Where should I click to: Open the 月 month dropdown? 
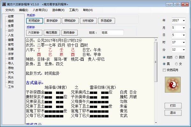(x=184, y=28)
